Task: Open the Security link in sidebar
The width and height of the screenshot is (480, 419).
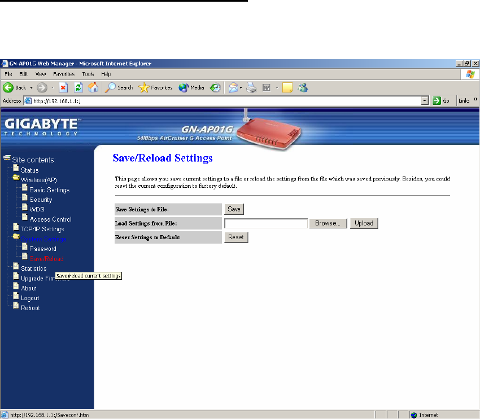Action: (41, 200)
